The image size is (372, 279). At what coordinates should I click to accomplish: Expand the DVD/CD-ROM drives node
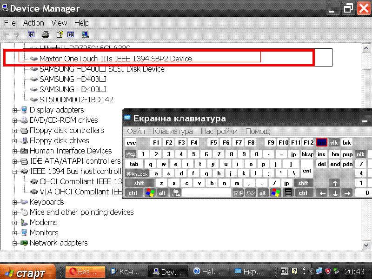(x=14, y=120)
